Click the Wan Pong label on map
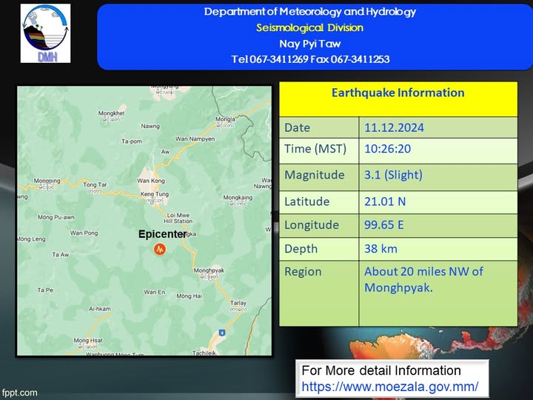533x400 pixels. [x=84, y=233]
